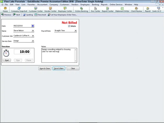
Task: Click the Pause timer button
Action: pyautogui.click(x=29, y=60)
